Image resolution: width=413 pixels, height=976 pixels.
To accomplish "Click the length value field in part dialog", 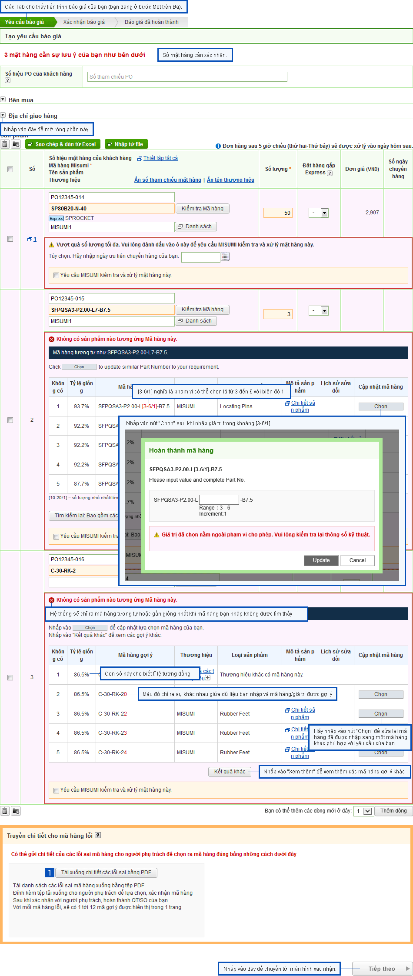I will point(219,500).
